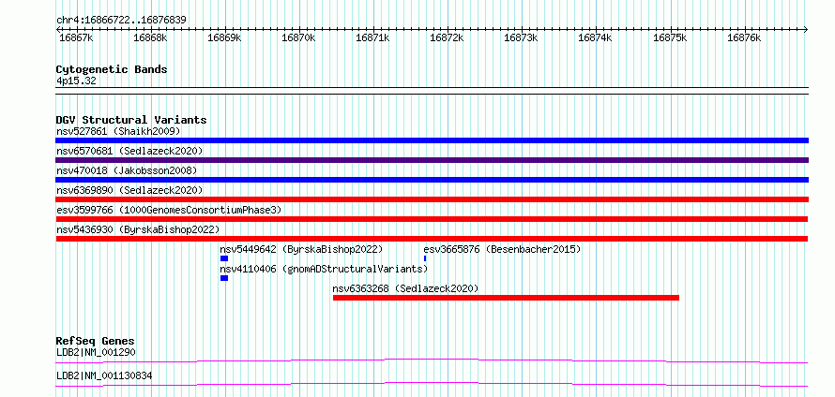
Task: Select the red esv3599766 variant bar
Action: click(432, 219)
